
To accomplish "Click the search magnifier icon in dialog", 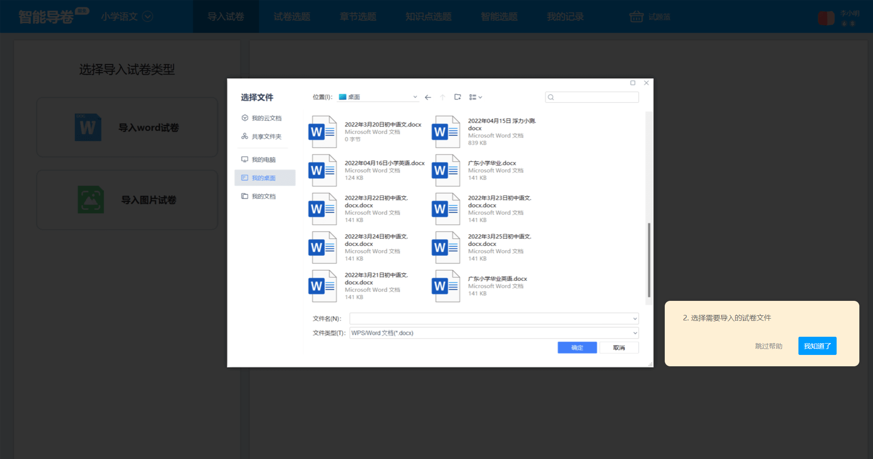I will tap(551, 97).
